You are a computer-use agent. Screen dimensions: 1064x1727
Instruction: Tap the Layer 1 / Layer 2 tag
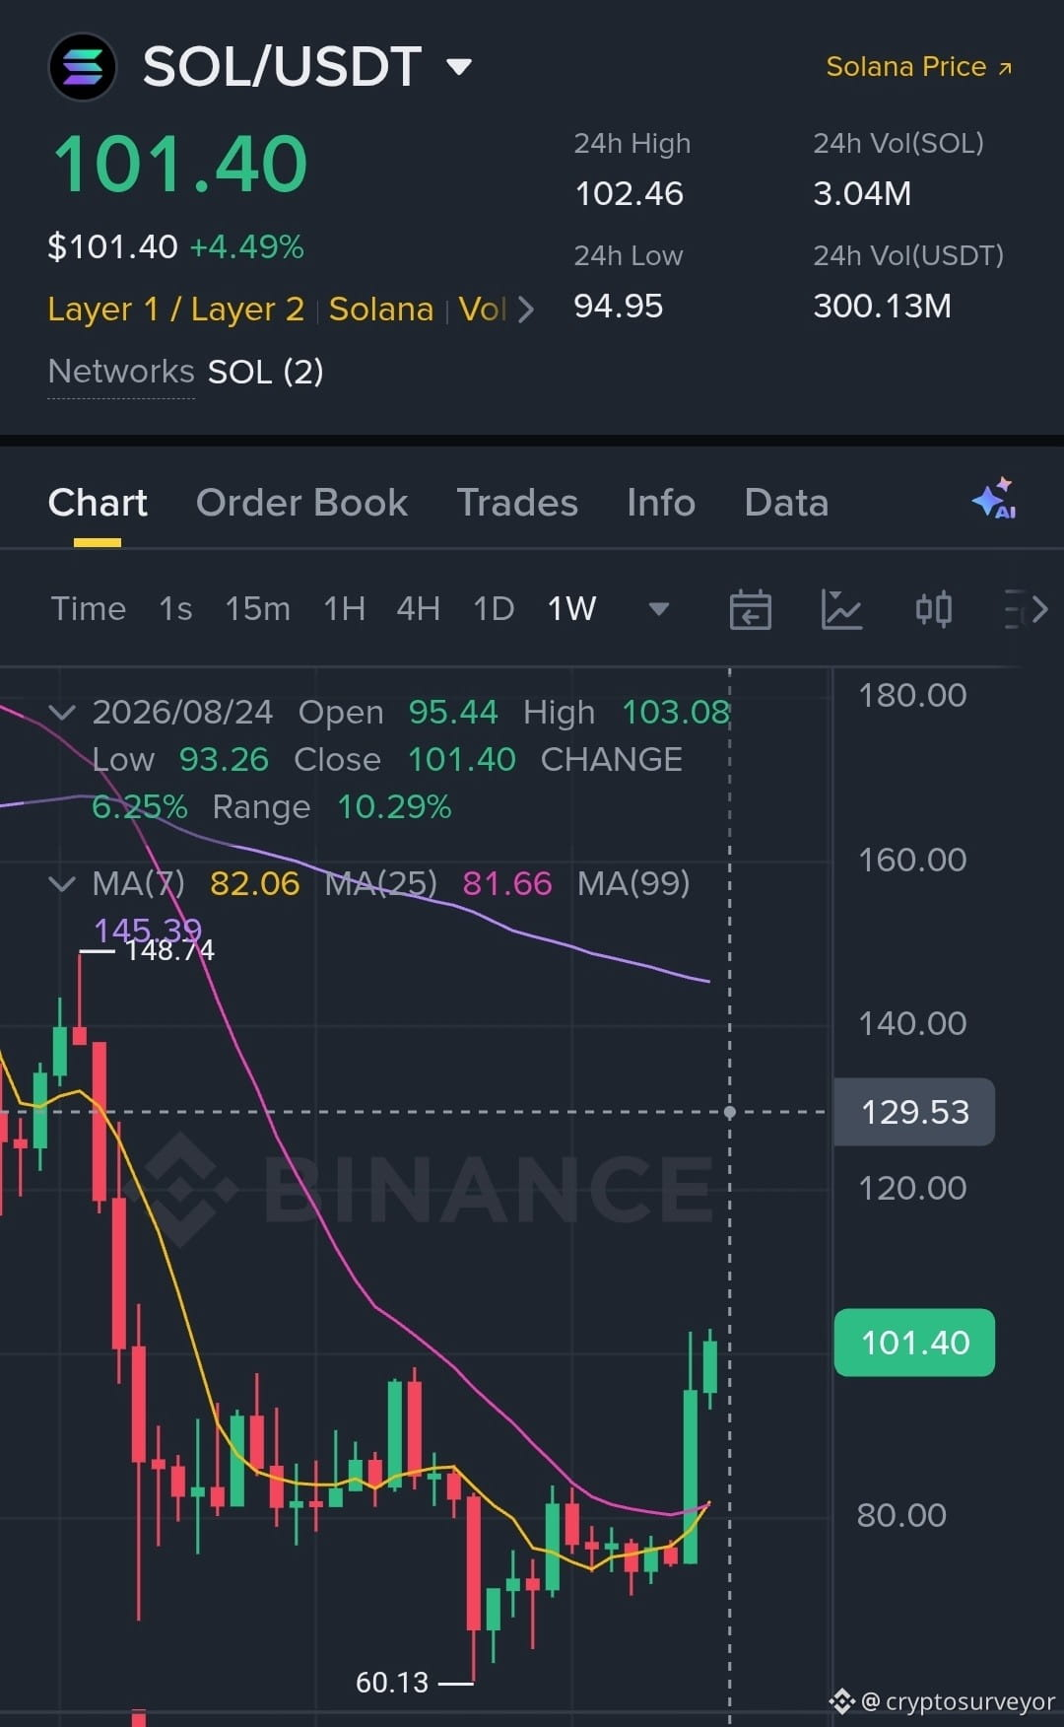coord(175,310)
